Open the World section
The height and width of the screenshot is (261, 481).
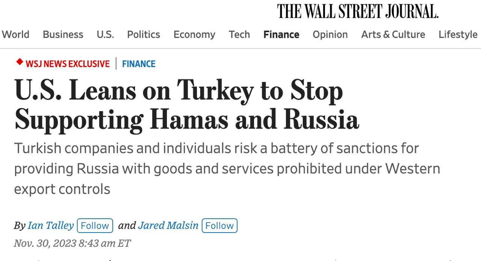point(15,34)
